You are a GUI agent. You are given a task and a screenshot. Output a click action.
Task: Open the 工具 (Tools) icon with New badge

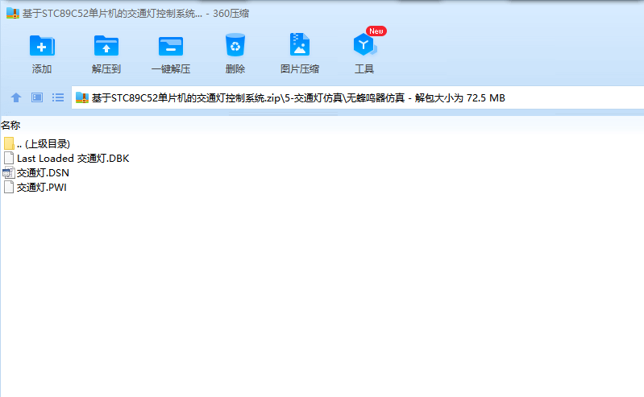click(x=364, y=44)
